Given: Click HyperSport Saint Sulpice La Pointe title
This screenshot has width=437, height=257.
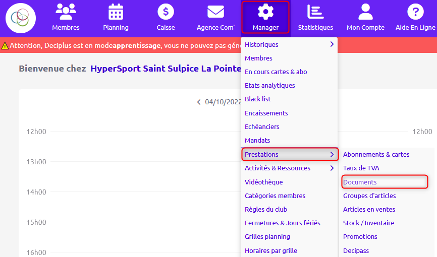Looking at the screenshot, I should 166,69.
